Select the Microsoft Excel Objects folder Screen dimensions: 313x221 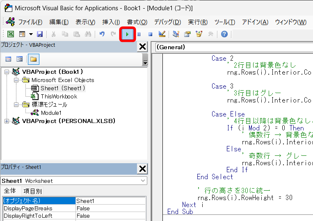coord(63,80)
